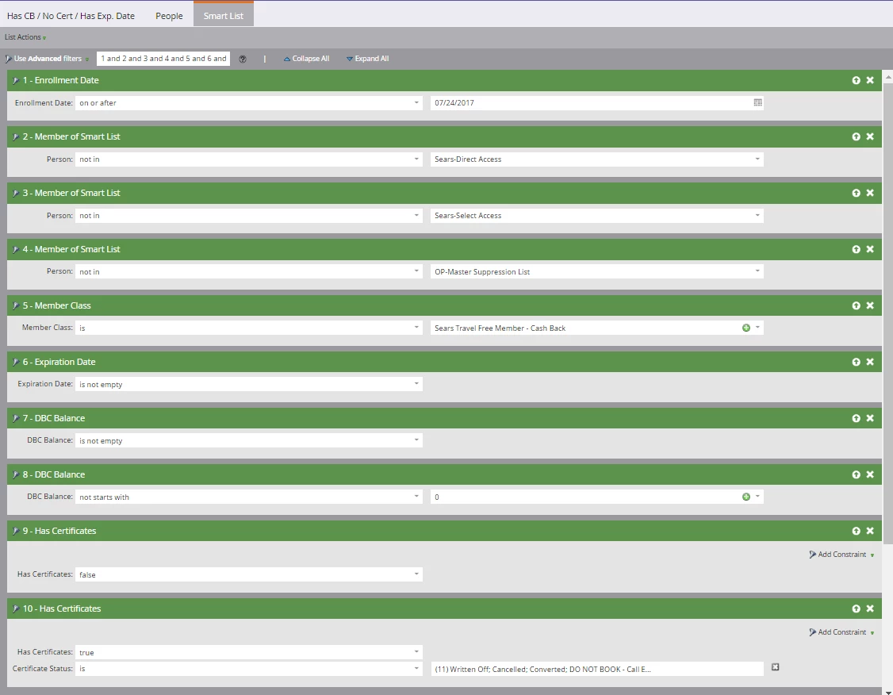
Task: Click the scrollbar up arrow
Action: pos(887,75)
